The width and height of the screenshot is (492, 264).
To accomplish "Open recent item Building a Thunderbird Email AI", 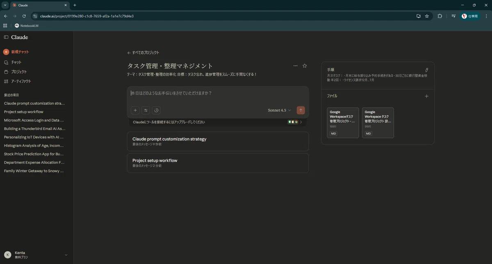I will click(34, 129).
